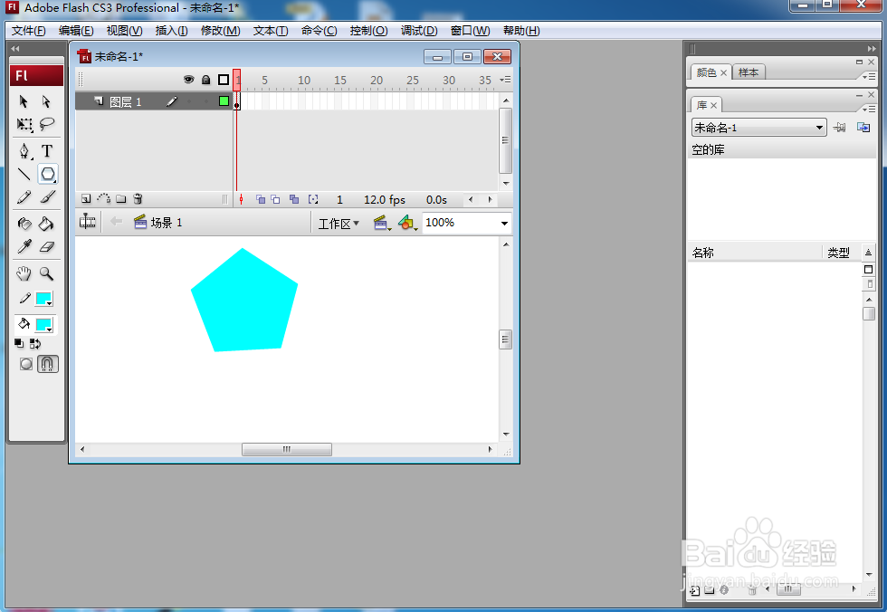Select the white arrow Subselection tool
Viewport: 887px width, 612px height.
[46, 101]
